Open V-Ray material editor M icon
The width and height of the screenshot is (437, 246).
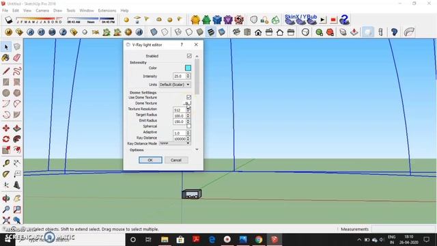tap(9, 32)
